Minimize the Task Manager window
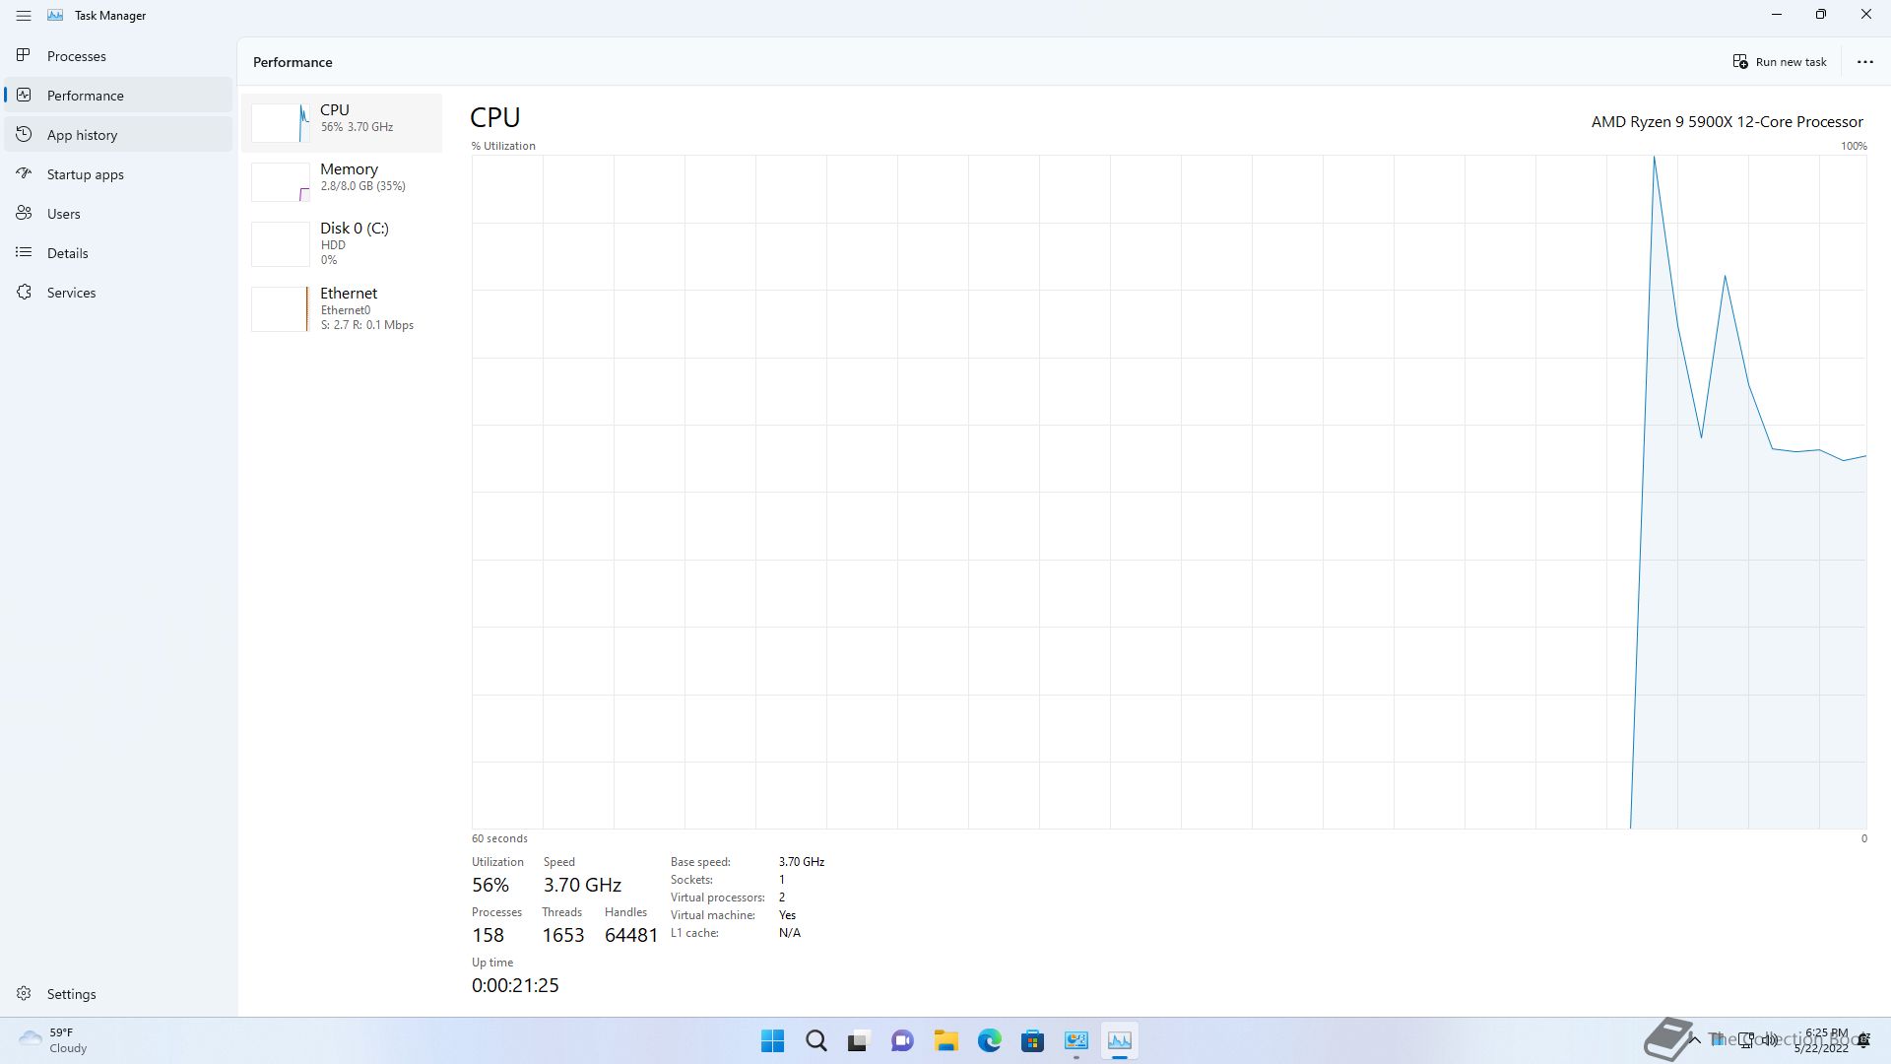 click(1777, 15)
